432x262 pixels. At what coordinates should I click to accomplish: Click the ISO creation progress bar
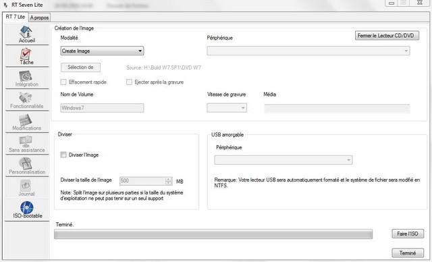pyautogui.click(x=213, y=234)
